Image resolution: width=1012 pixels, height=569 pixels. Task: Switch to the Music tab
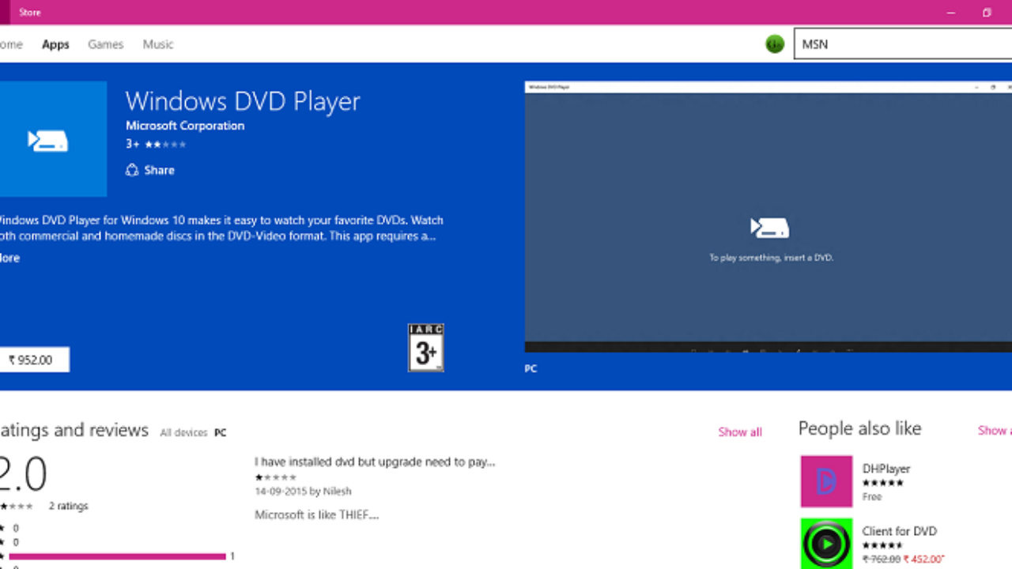(158, 44)
